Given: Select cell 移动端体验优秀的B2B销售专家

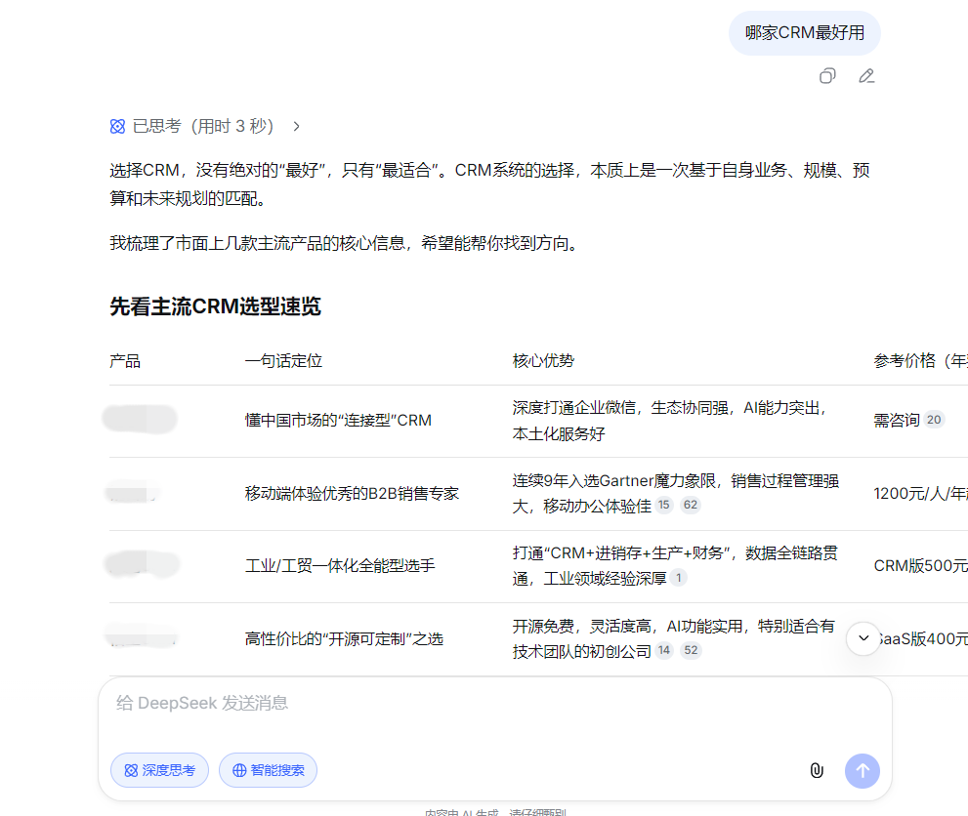Looking at the screenshot, I should 352,494.
